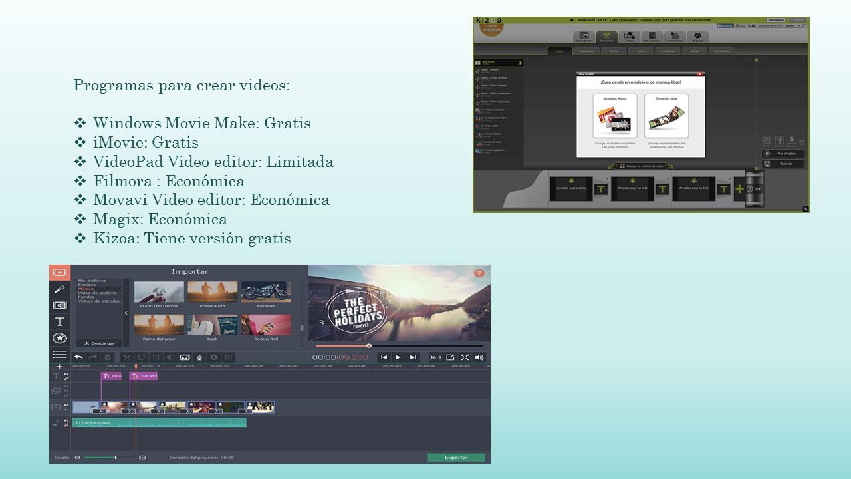Toggle visibility eye of the video track
The height and width of the screenshot is (479, 851).
pos(66,405)
